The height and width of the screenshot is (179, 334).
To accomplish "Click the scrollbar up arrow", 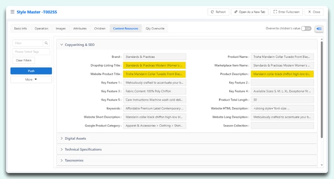I will pyautogui.click(x=322, y=39).
